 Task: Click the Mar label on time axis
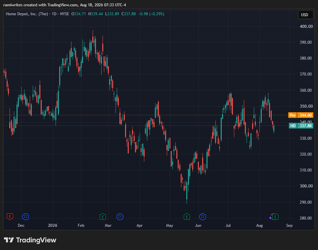coord(108,225)
